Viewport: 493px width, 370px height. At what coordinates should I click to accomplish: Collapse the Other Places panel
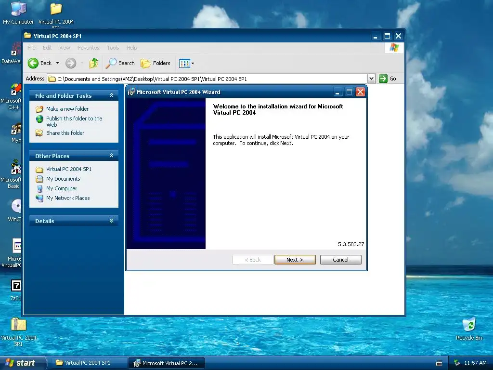111,156
